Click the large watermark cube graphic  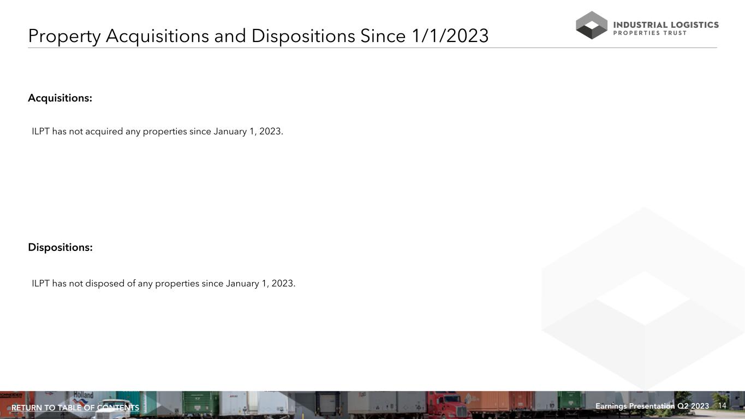point(643,298)
